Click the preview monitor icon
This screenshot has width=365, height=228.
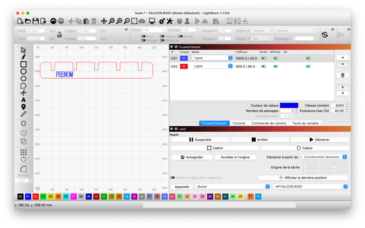(152, 21)
